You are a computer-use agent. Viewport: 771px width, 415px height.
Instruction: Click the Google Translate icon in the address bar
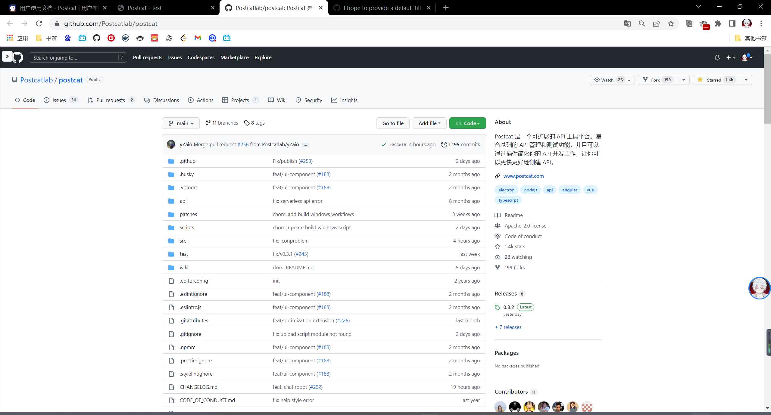point(627,23)
